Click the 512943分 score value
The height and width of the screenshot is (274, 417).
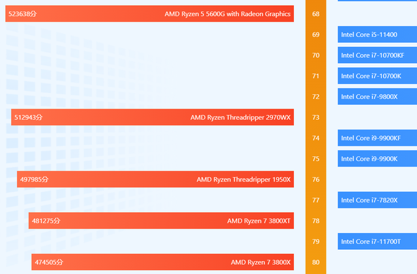click(29, 117)
